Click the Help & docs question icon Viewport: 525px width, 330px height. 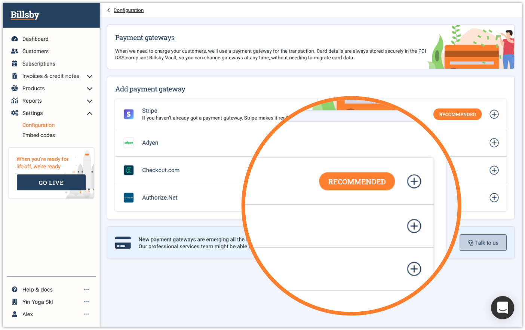tap(15, 289)
